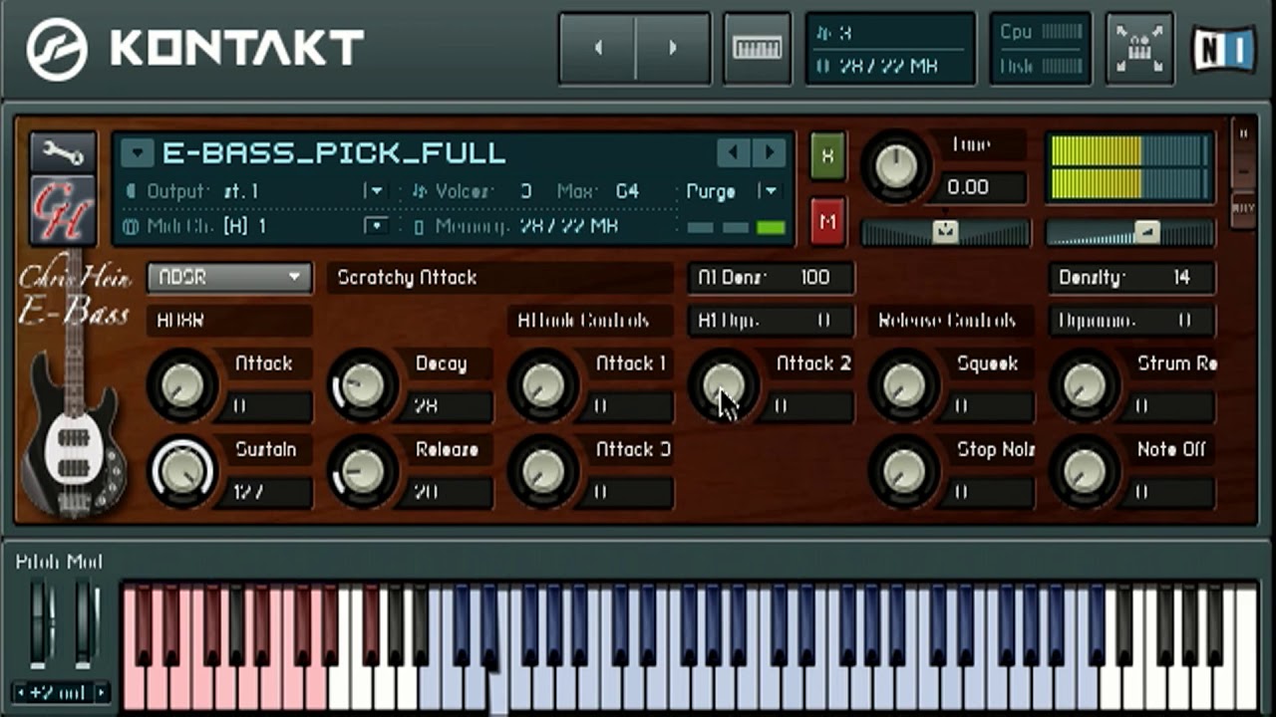
Task: Click the Kontakt logo in header
Action: (195, 49)
